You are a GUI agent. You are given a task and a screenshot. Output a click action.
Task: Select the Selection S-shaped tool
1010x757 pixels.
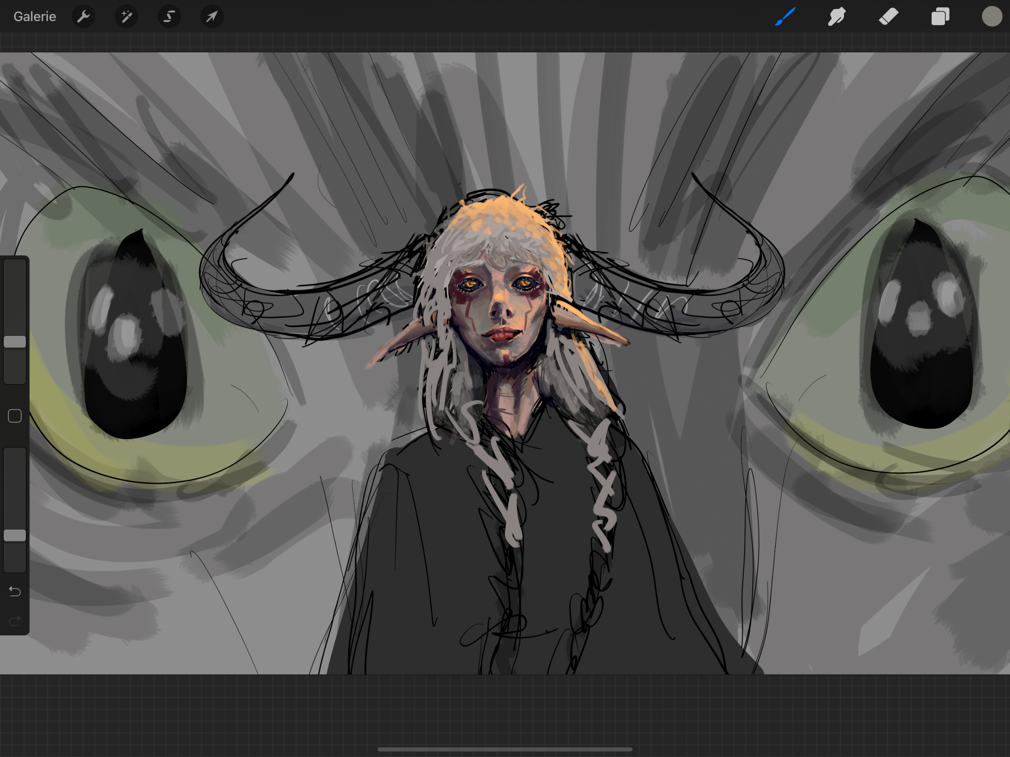pos(169,17)
